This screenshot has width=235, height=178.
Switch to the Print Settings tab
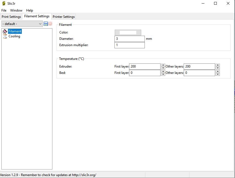[11, 17]
